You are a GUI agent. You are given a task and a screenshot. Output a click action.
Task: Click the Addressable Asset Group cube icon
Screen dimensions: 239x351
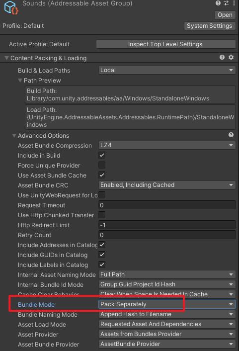pos(11,7)
